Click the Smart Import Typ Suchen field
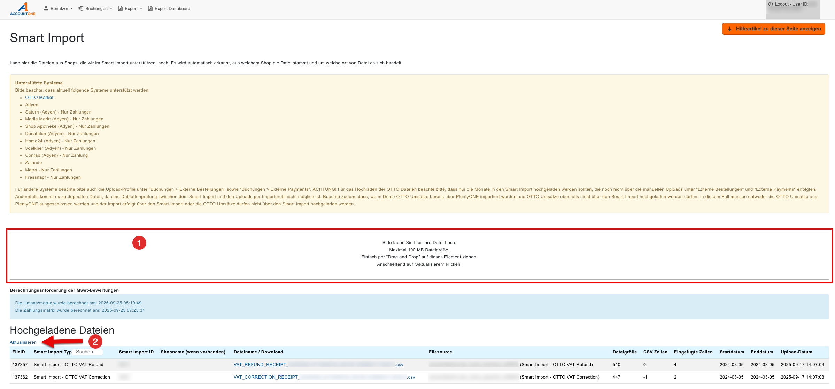The image size is (835, 389). (x=88, y=352)
